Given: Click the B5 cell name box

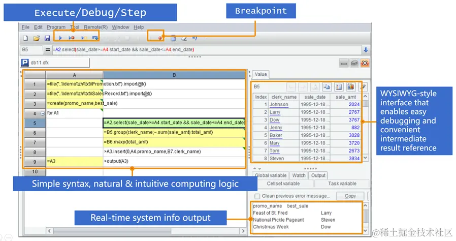Looking at the screenshot, I should point(31,50).
